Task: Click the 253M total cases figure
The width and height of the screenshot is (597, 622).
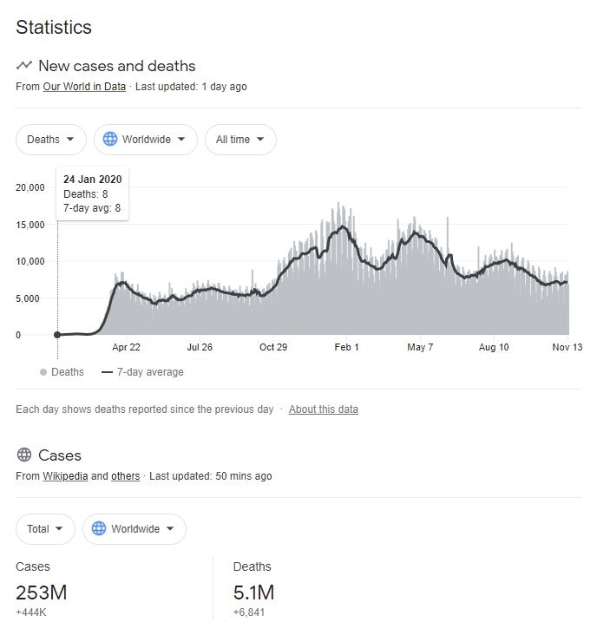Action: (x=41, y=593)
